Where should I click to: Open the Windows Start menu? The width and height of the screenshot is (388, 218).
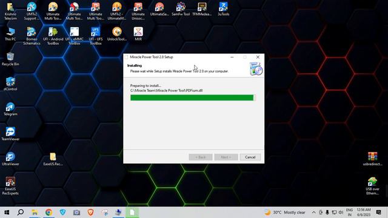coord(7,213)
